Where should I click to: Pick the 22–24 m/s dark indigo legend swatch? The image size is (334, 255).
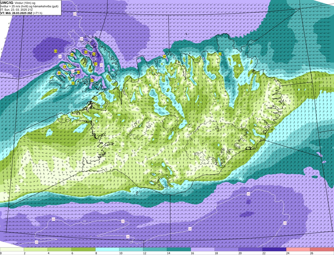[x=275, y=250]
